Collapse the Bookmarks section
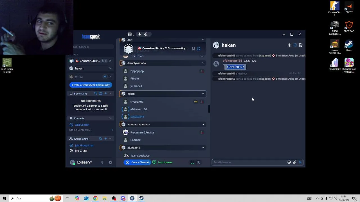 [110, 93]
